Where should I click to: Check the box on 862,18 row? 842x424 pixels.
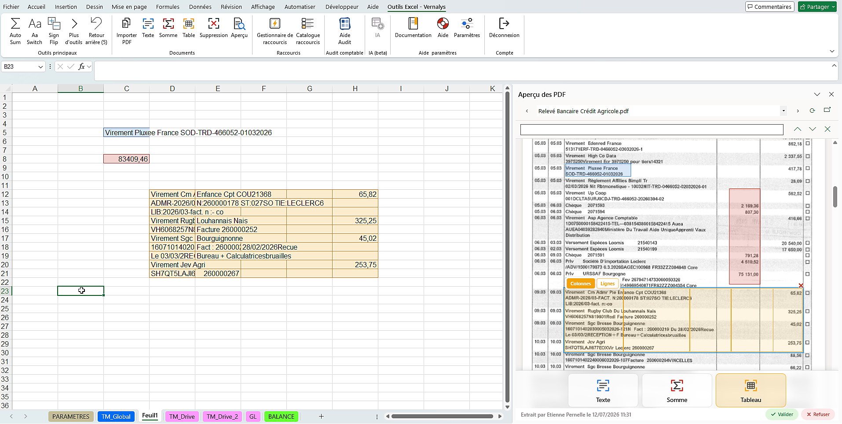click(x=808, y=144)
